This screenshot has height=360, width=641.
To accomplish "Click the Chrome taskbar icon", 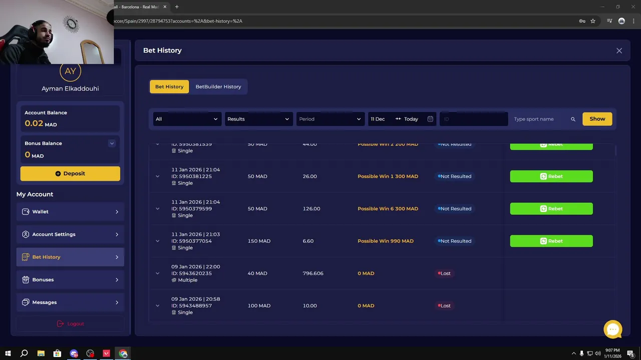I will pyautogui.click(x=123, y=353).
